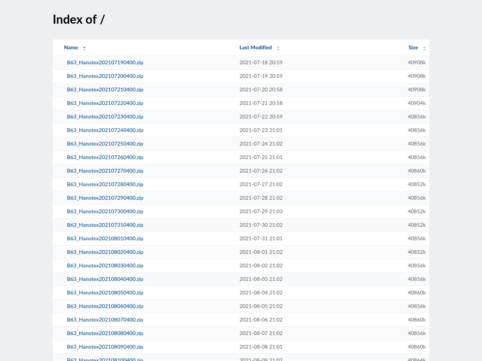Open B63_Hanotex202107230400.zip file link
The width and height of the screenshot is (482, 361).
105,117
